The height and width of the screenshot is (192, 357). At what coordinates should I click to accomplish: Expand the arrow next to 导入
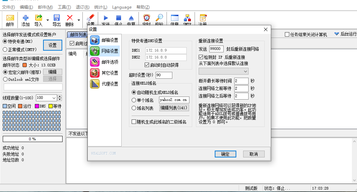(x=48, y=20)
